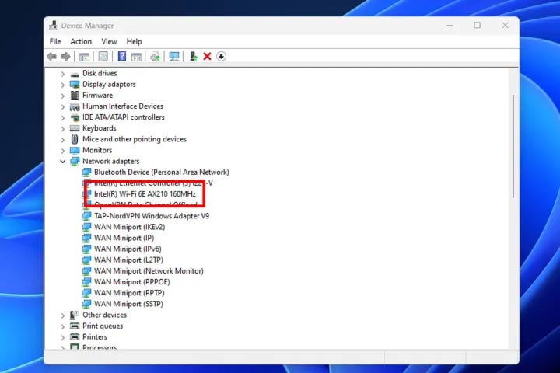This screenshot has height=373, width=560.
Task: Collapse the Network adapters category
Action: 63,162
